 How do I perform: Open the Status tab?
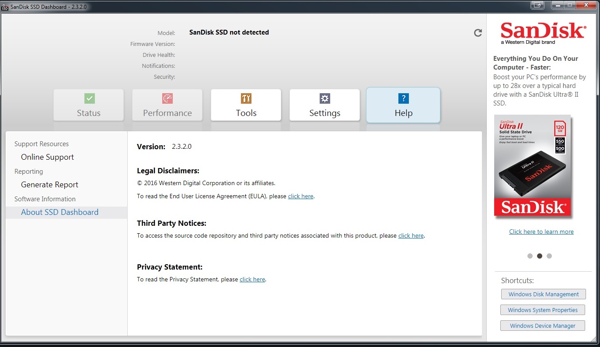89,105
